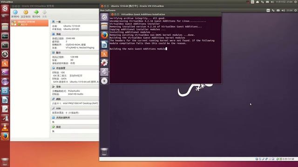Open the host Trash at the launcher bottom
Image resolution: width=298 pixels, height=167 pixels.
click(5, 162)
